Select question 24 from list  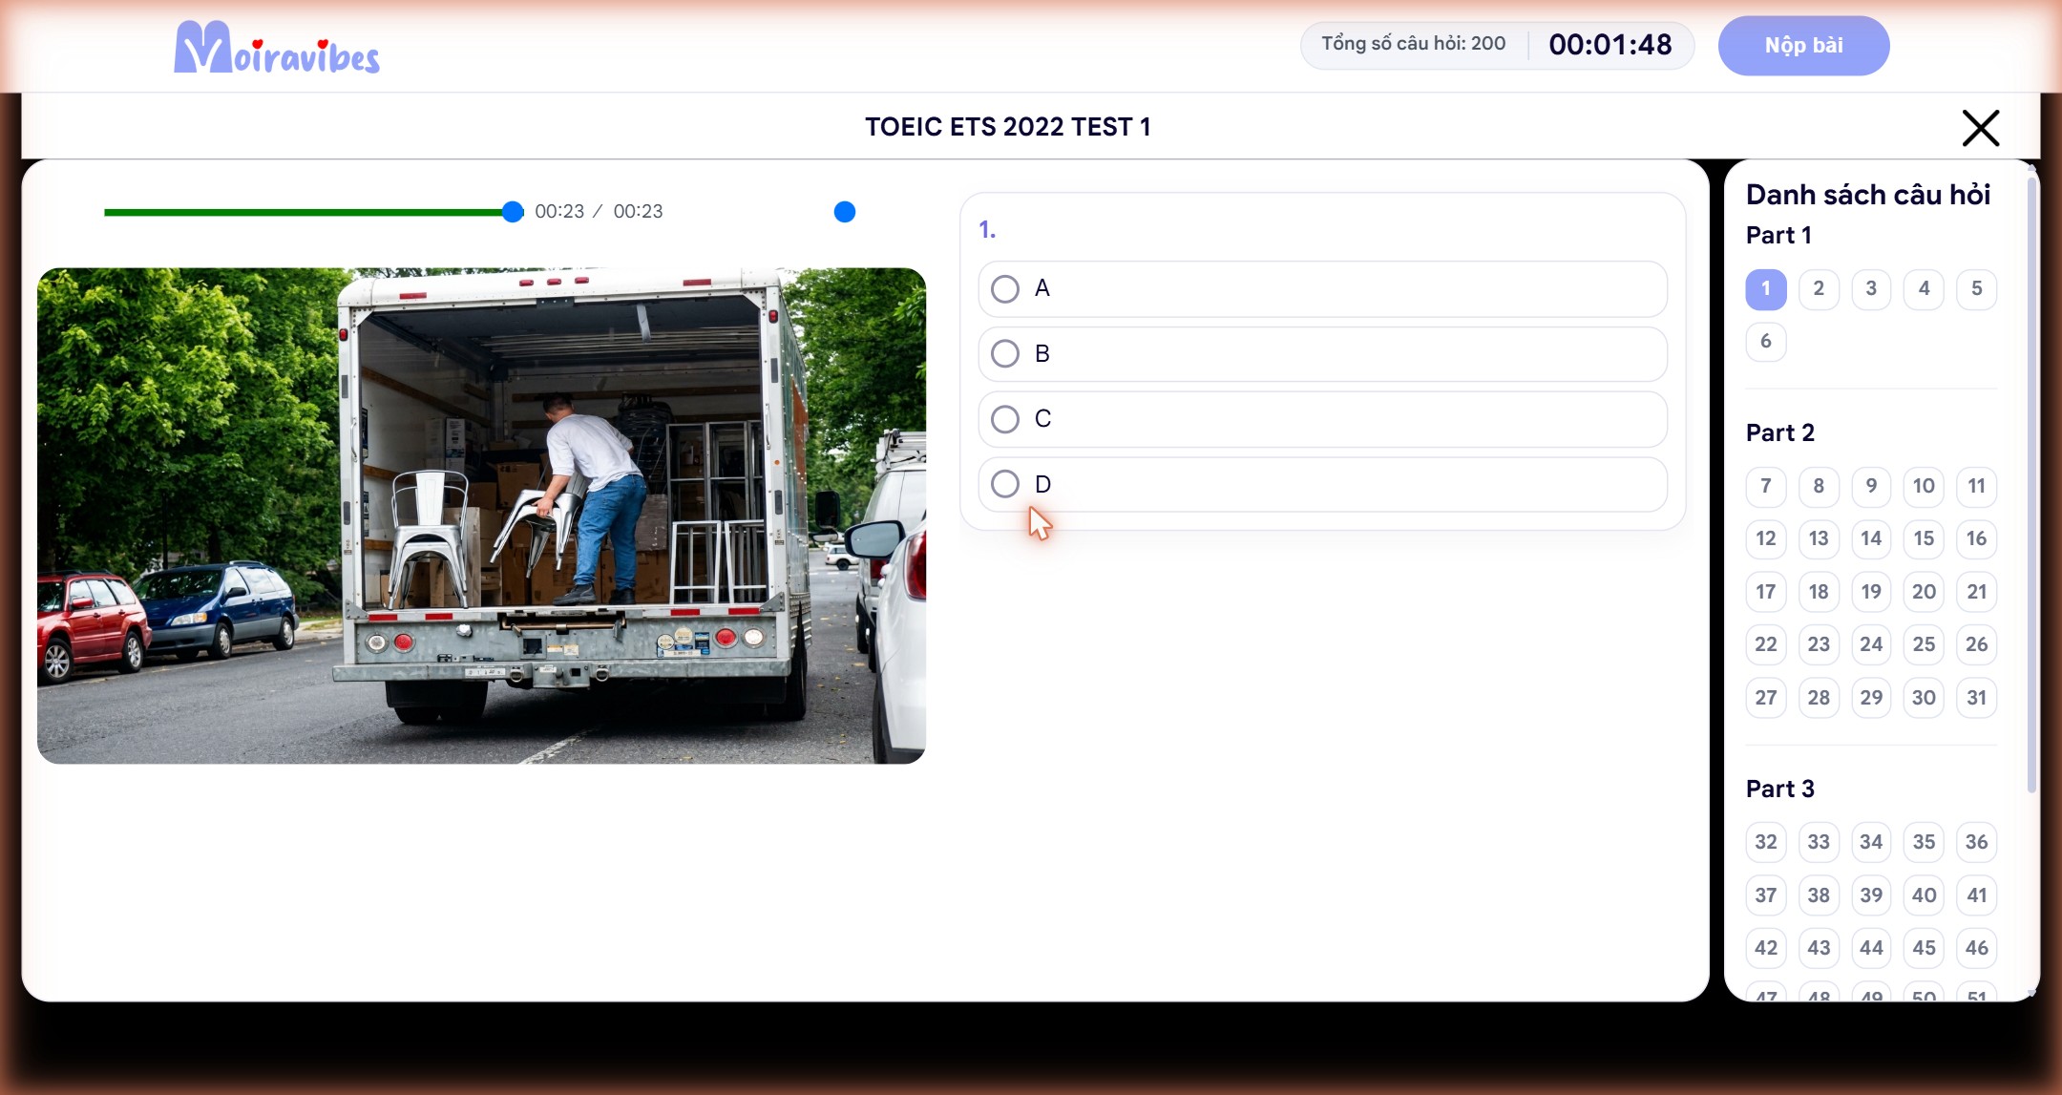[x=1871, y=644]
